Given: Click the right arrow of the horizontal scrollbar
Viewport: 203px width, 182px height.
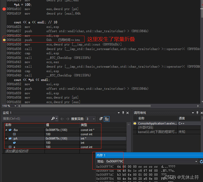Looking at the screenshot, I should click(198, 106).
